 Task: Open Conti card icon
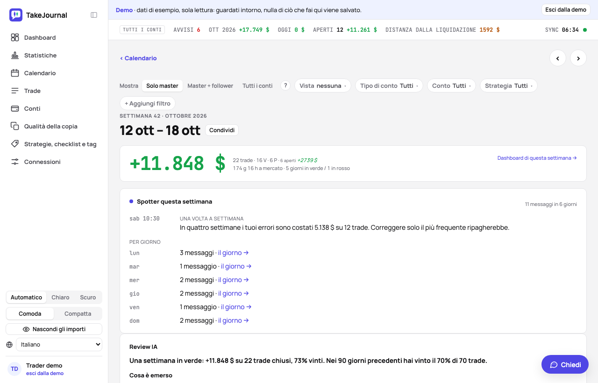coord(15,108)
